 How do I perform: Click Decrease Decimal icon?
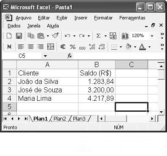click(x=102, y=47)
